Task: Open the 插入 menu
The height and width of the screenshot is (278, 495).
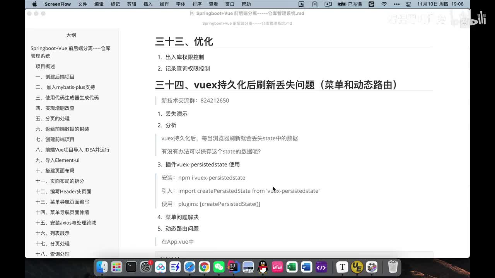Action: click(148, 4)
